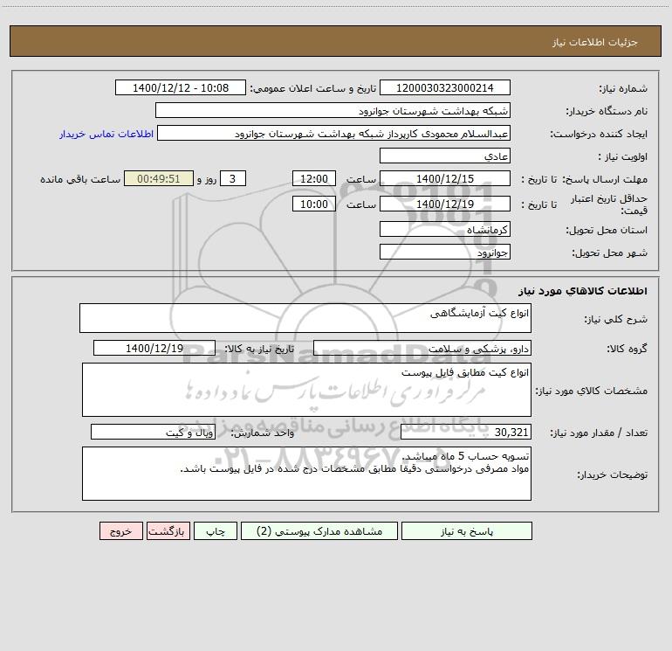Open مشاهده مدارک پیوستی (2) attachments
The width and height of the screenshot is (672, 651).
point(319,530)
